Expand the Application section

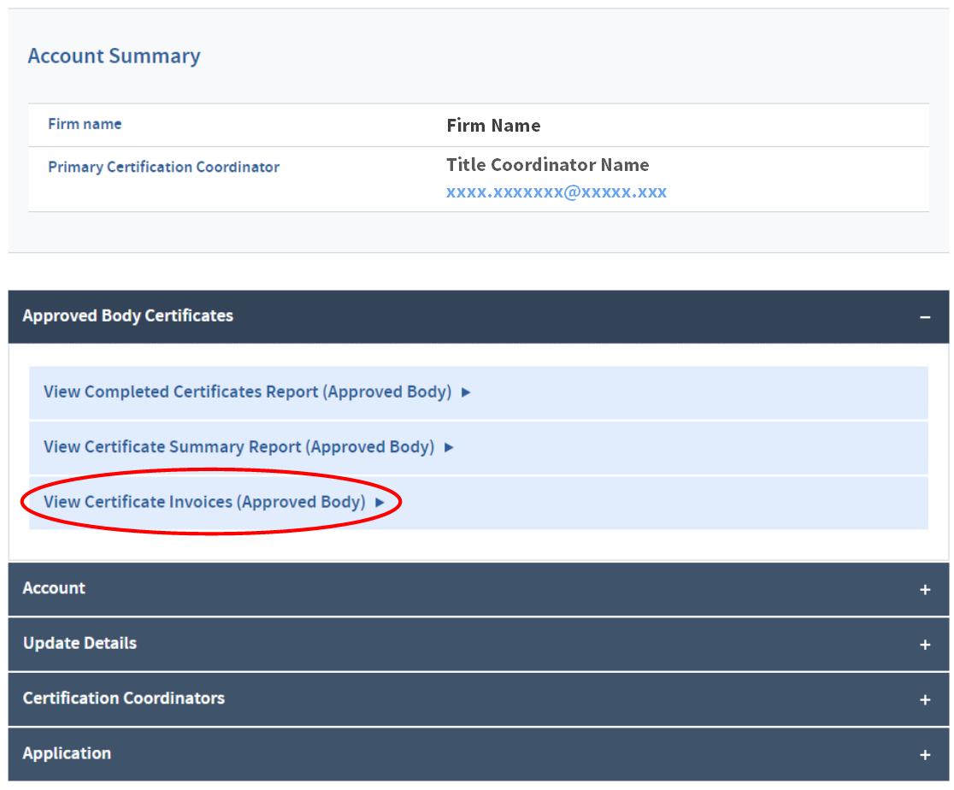coord(478,755)
